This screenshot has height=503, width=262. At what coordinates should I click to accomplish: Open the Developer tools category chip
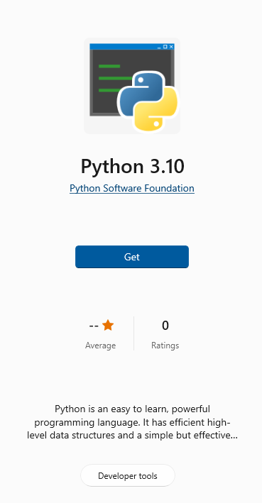click(128, 475)
